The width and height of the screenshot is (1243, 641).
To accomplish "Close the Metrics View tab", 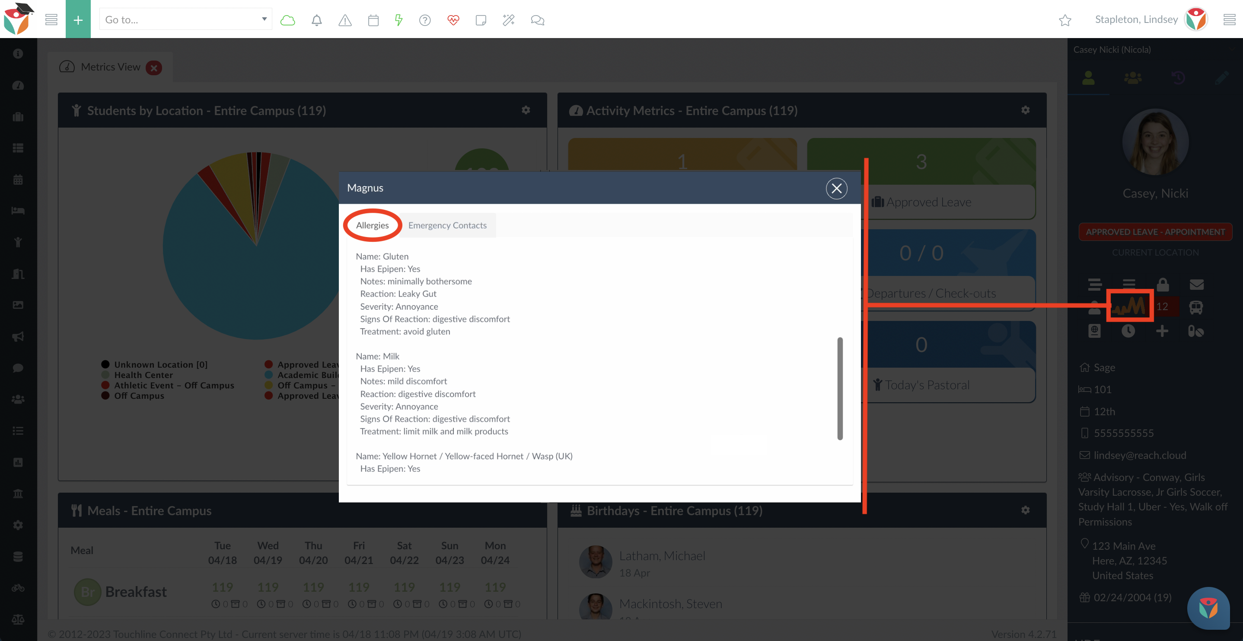I will 154,67.
